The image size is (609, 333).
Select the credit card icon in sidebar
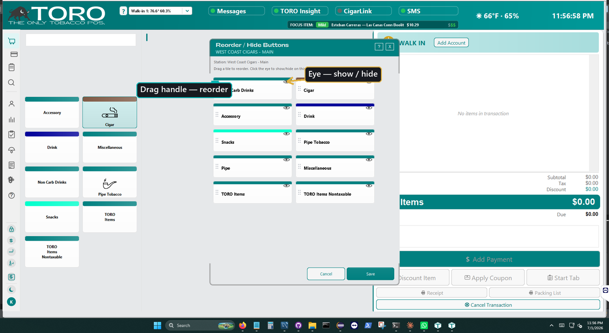pos(14,54)
